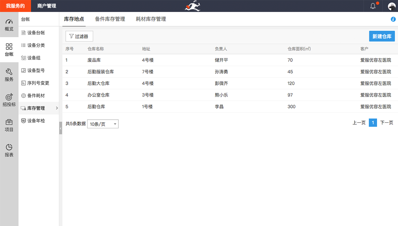The height and width of the screenshot is (226, 398).
Task: Click 李晶 in the 负责人 column
Action: tap(219, 107)
